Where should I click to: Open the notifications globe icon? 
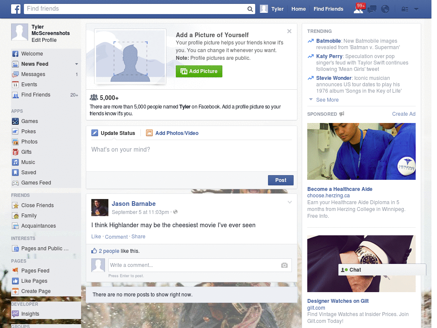point(385,9)
